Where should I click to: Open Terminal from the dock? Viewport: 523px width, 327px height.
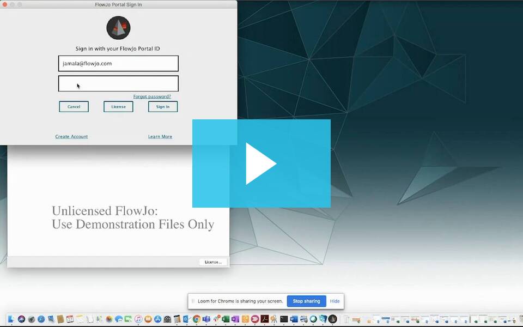284,319
